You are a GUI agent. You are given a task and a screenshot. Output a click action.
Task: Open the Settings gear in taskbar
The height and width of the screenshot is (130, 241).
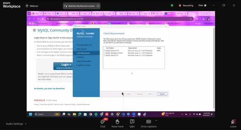[x=112, y=114]
